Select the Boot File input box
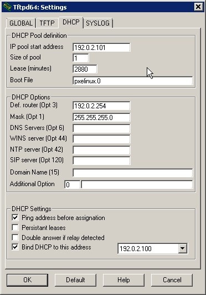This screenshot has height=295, width=206. click(132, 81)
